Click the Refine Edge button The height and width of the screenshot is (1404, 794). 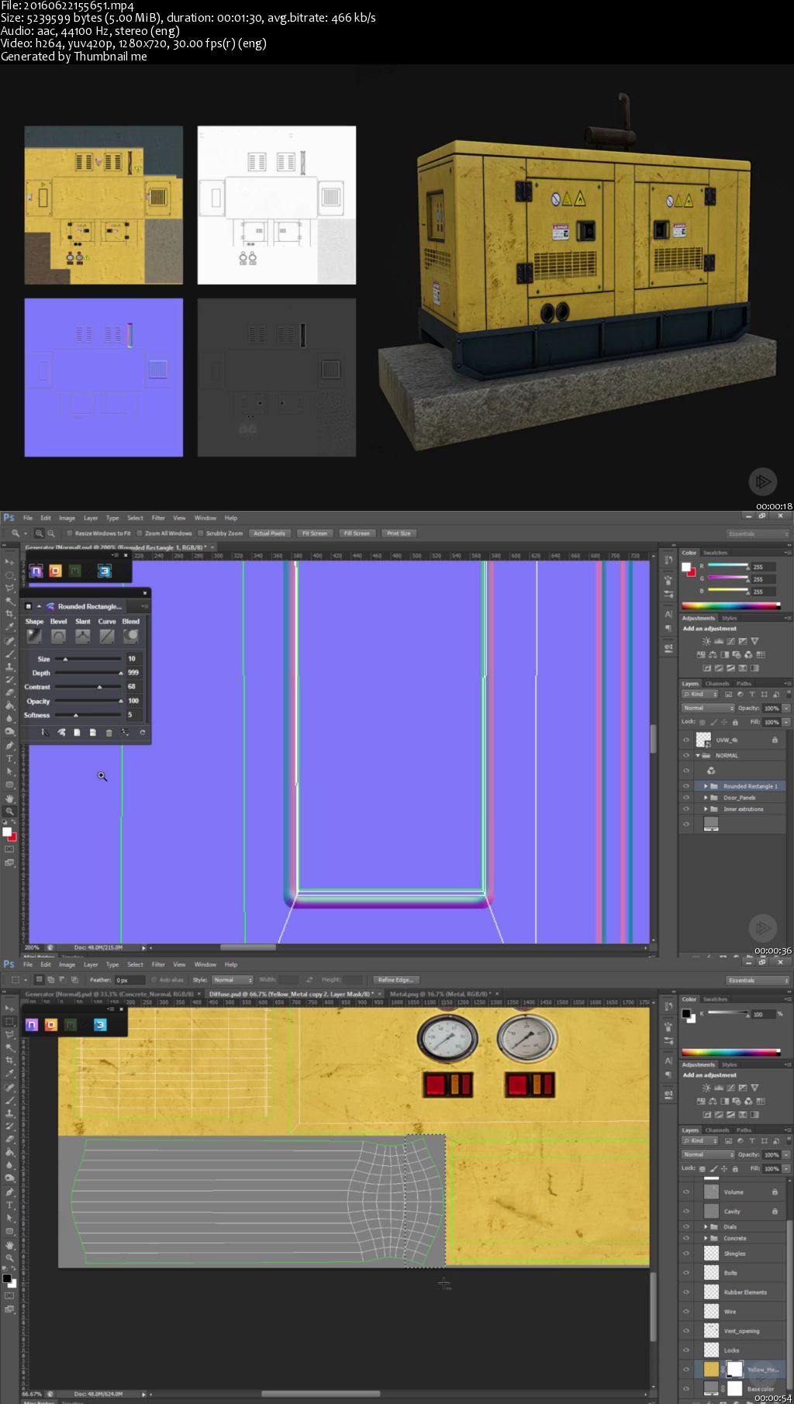pyautogui.click(x=395, y=980)
